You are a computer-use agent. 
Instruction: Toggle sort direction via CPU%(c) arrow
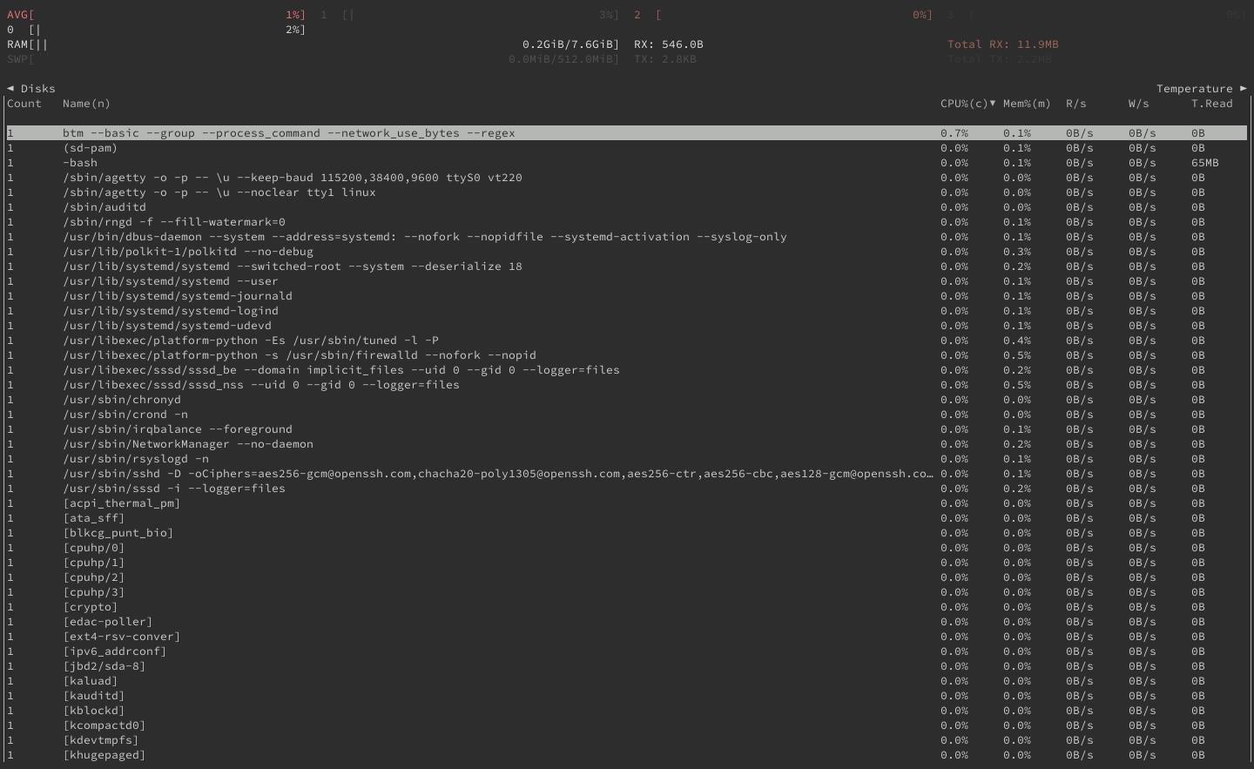pyautogui.click(x=993, y=103)
